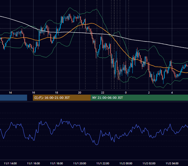188x166 pixels.
Task: Click the 11/1 20:00 time label
Action: point(80,163)
